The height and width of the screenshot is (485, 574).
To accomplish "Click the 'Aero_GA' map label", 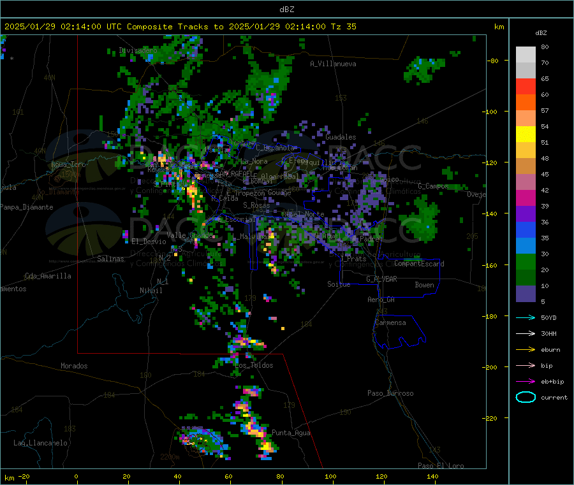I will click(381, 300).
